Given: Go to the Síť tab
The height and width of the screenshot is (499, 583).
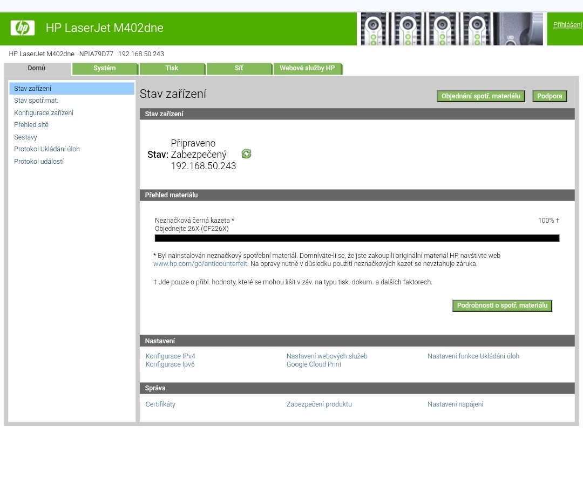Looking at the screenshot, I should 239,69.
